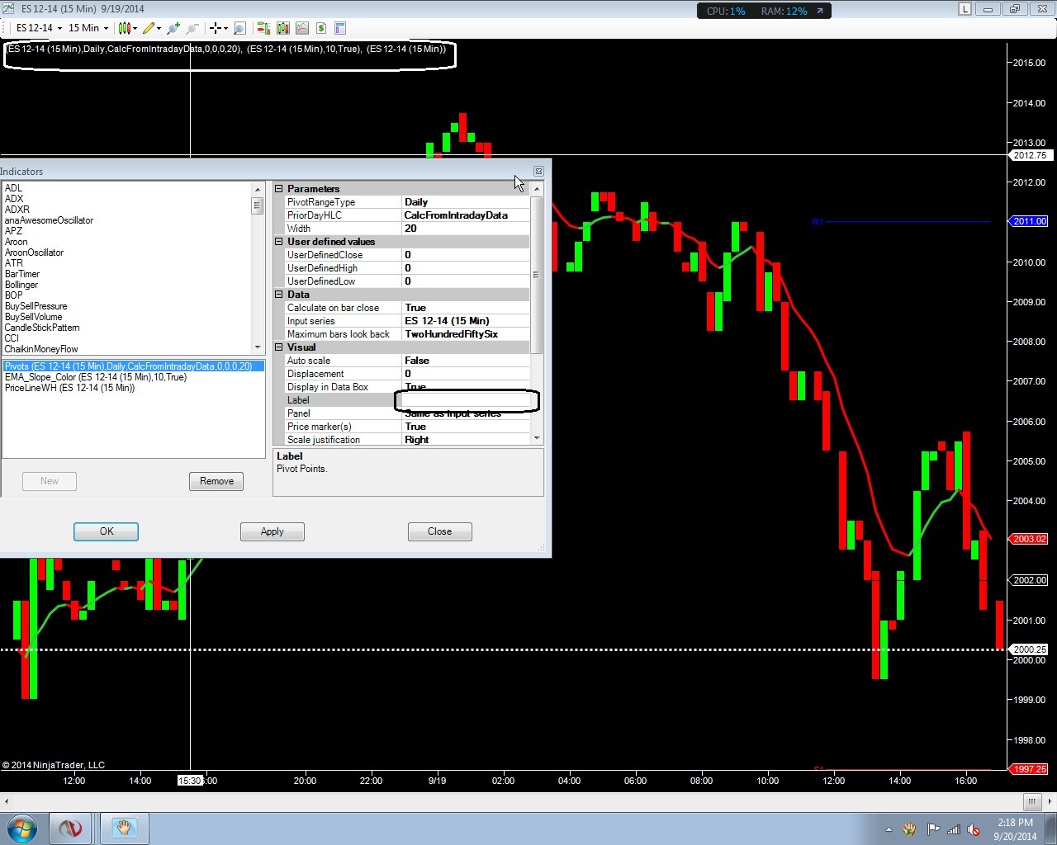This screenshot has height=845, width=1057.
Task: Click the horizontal chart scrollbar handle
Action: coord(1031,801)
